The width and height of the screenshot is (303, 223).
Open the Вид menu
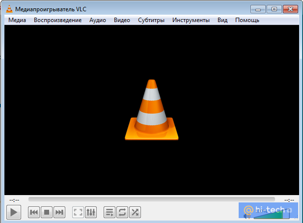pyautogui.click(x=222, y=20)
